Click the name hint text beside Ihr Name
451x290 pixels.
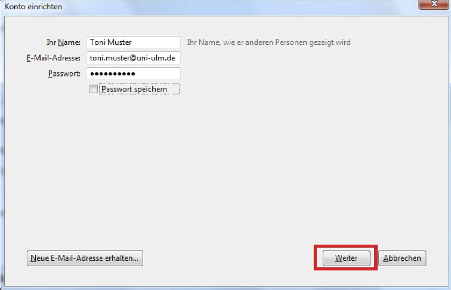tap(269, 42)
